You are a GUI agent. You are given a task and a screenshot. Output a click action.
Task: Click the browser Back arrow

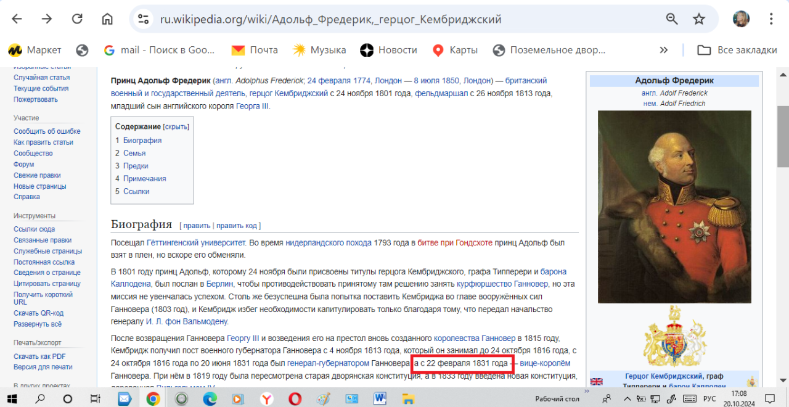pyautogui.click(x=17, y=19)
